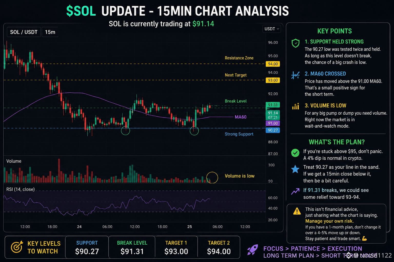Click the MA60 Crossed line-cross icon
Viewport: 394px width, 262px height.
coord(295,75)
